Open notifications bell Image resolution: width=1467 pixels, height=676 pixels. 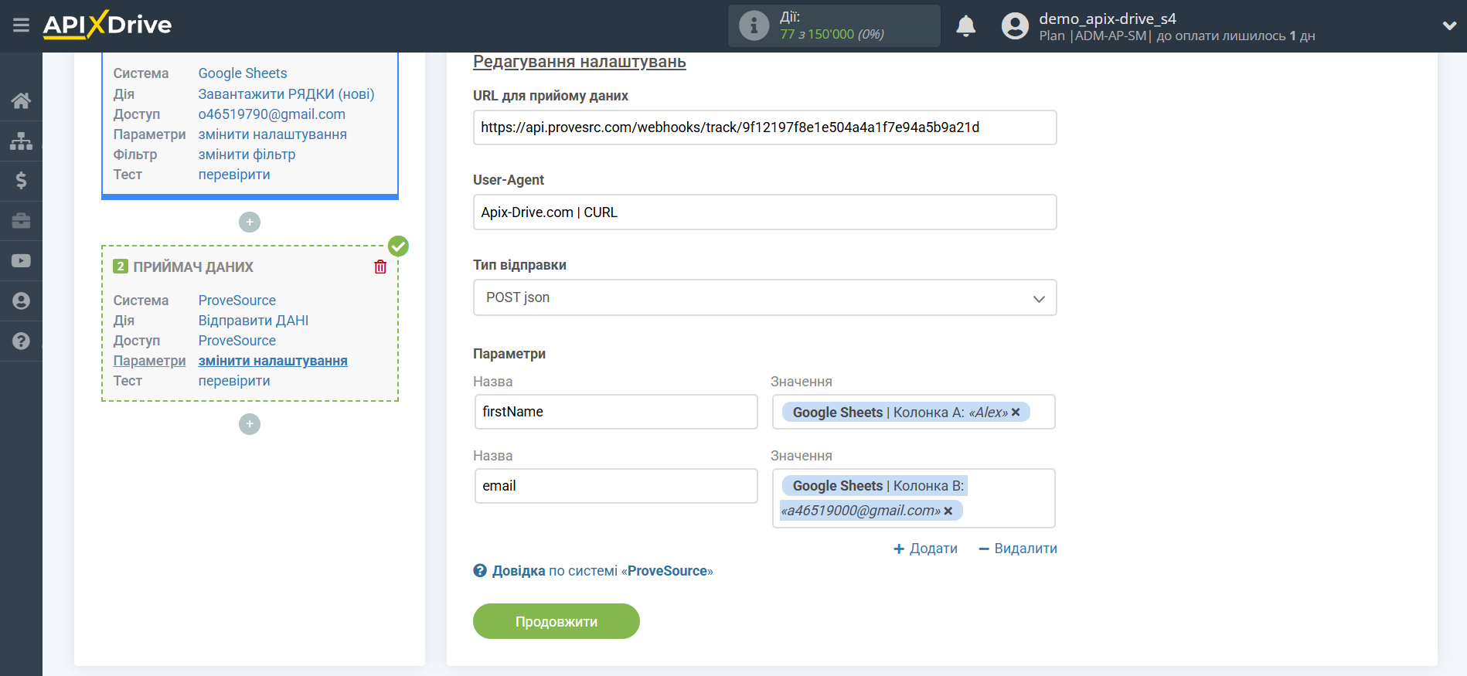(x=965, y=25)
